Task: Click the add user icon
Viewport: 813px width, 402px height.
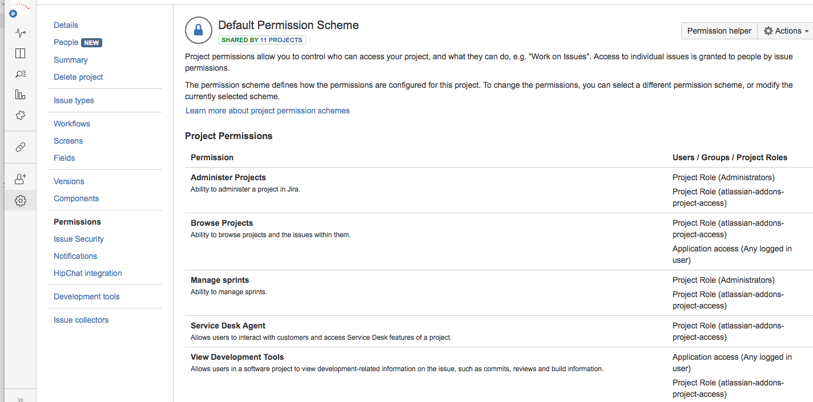Action: pyautogui.click(x=21, y=179)
